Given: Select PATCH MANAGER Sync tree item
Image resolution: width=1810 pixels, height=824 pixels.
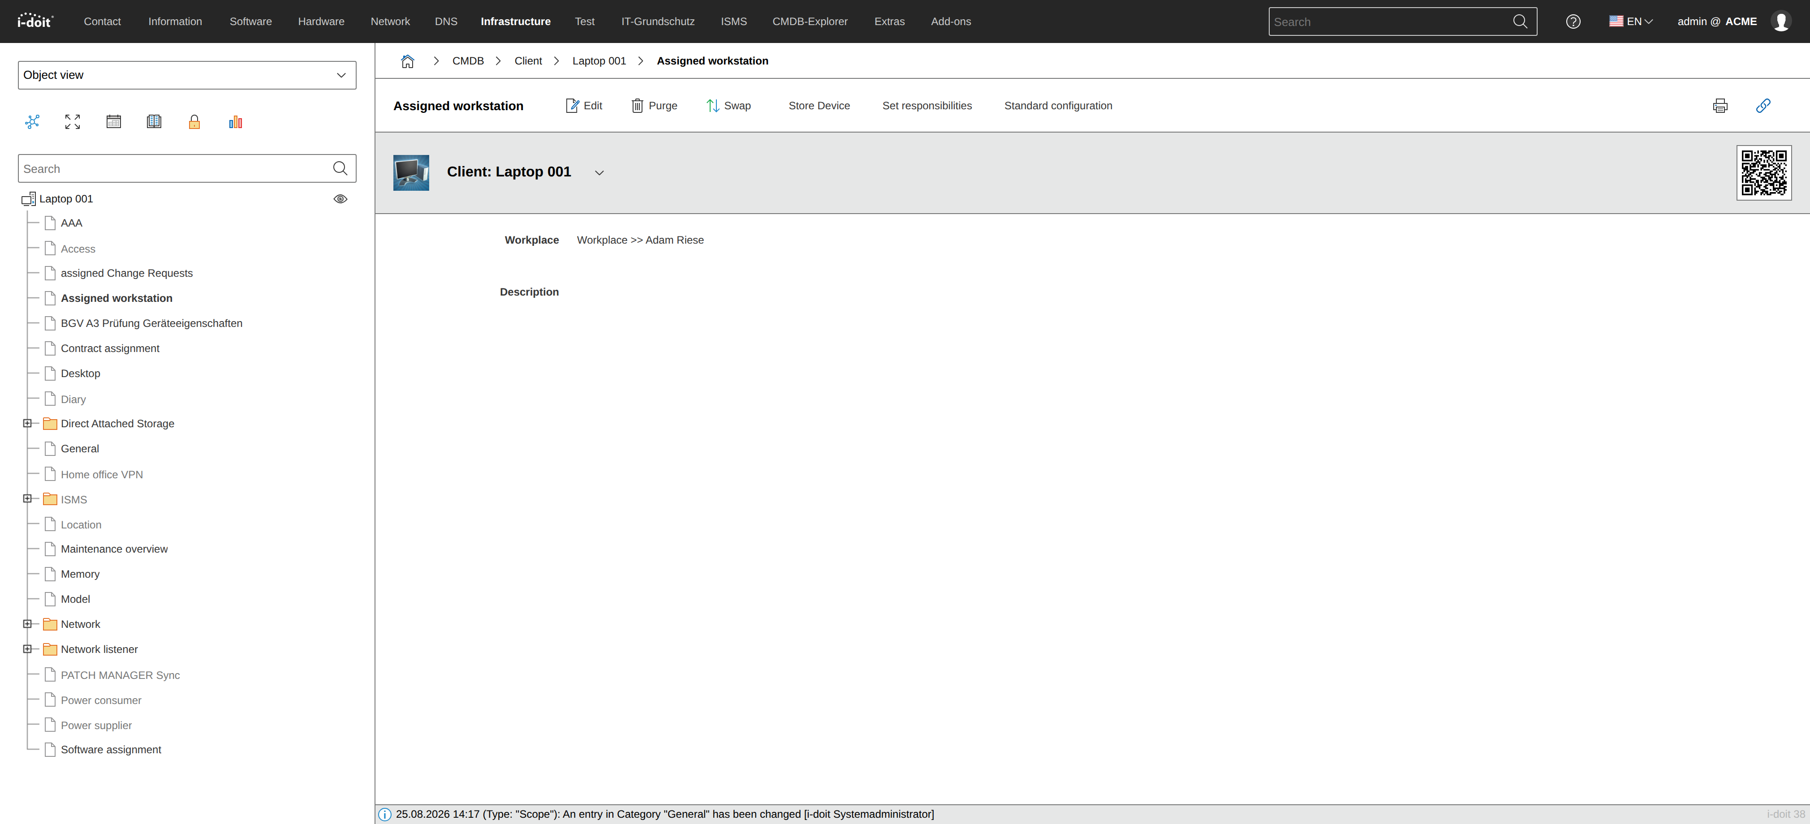Looking at the screenshot, I should click(x=120, y=675).
